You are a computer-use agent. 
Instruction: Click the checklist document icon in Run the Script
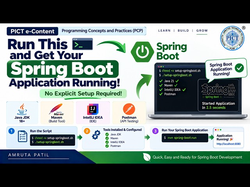pyautogui.click(x=23, y=136)
